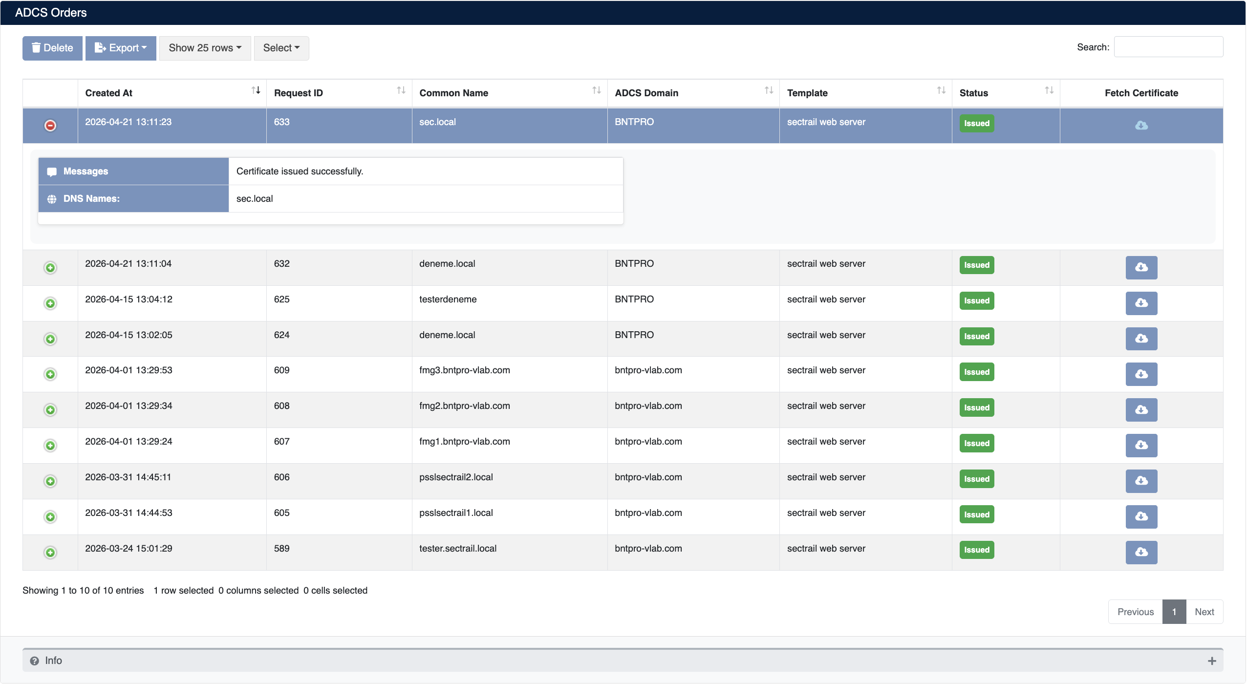Expand the Info panel plus icon
1247x684 pixels.
pyautogui.click(x=1212, y=661)
